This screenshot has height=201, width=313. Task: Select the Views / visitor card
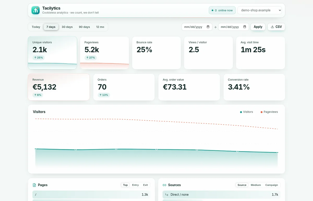click(x=208, y=53)
